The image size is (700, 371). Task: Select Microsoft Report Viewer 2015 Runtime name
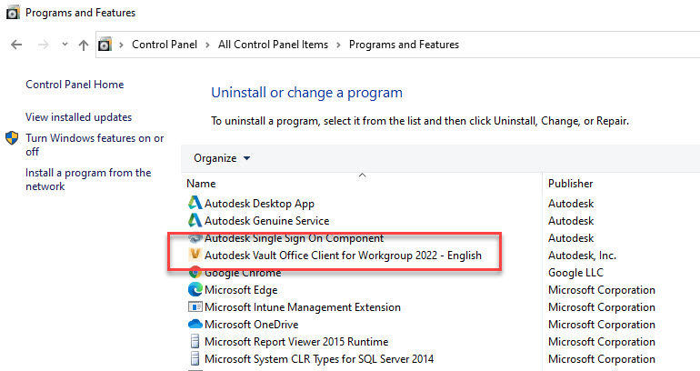tap(296, 342)
